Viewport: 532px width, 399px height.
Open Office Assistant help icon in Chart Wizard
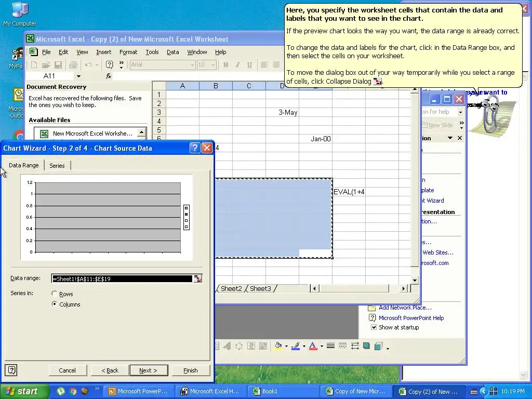[x=11, y=370]
